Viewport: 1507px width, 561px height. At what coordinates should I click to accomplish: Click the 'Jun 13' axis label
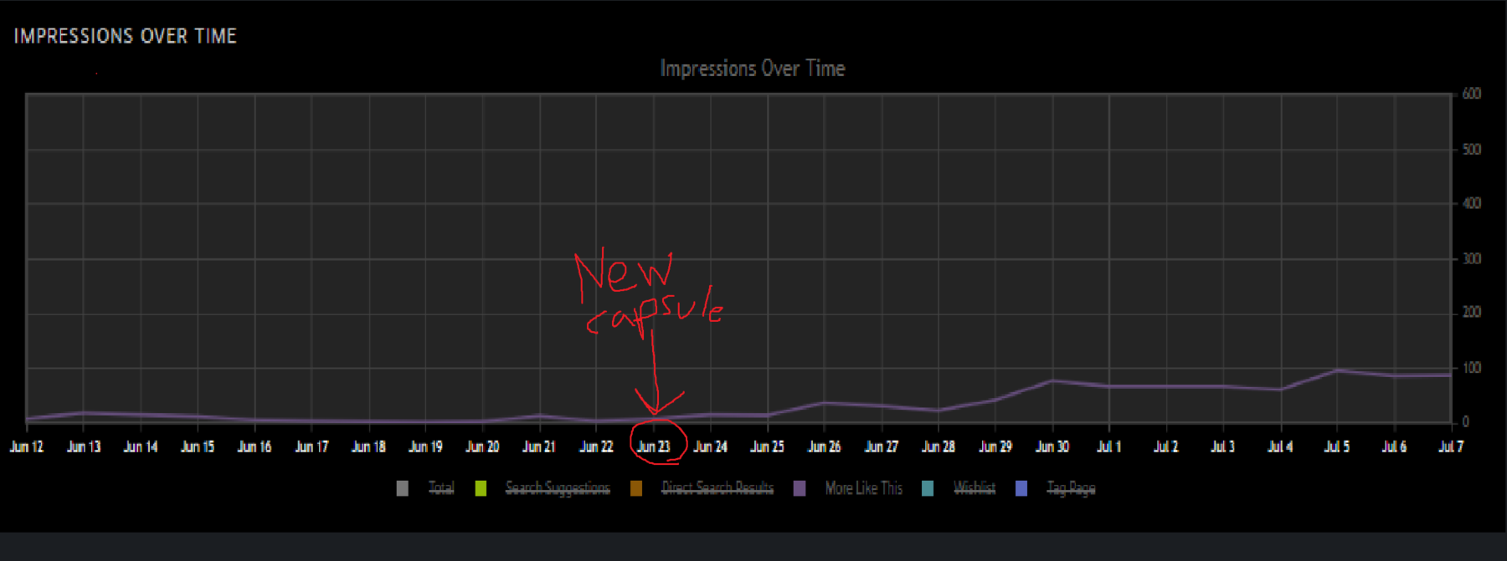tap(84, 446)
